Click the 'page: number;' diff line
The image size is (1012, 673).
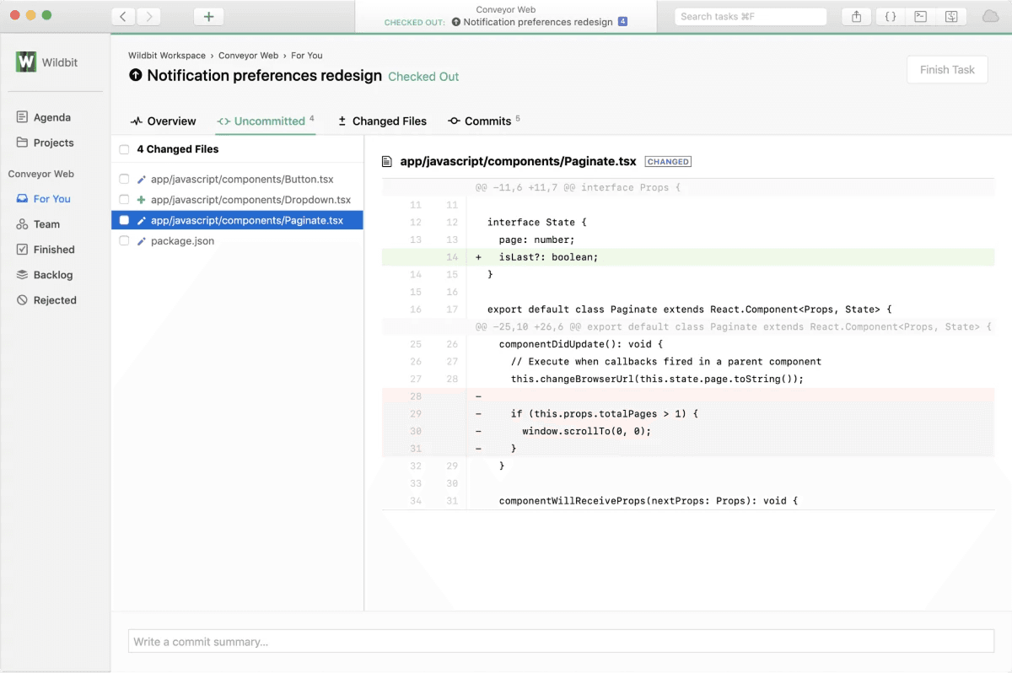point(688,240)
